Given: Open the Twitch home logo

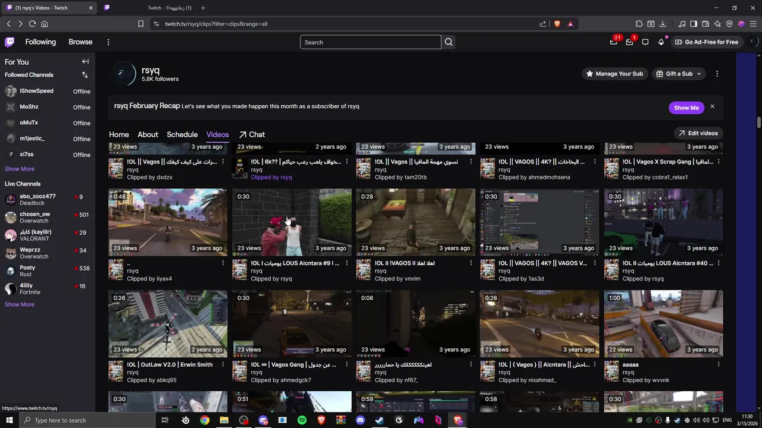Looking at the screenshot, I should tap(10, 42).
